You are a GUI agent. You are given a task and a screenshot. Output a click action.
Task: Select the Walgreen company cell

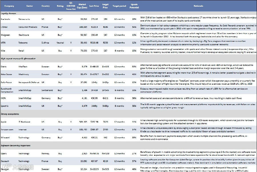pos(5,35)
